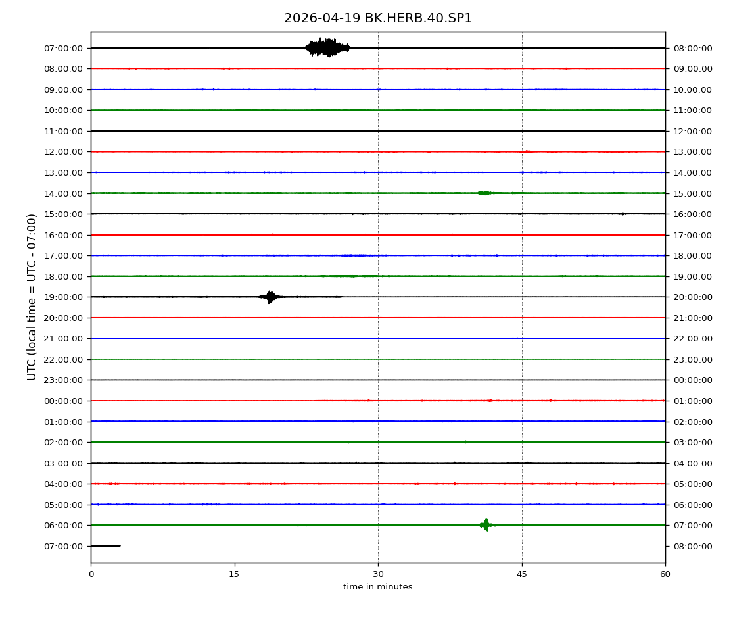
Task: Click the plot title BK.HERB.40.SP1
Action: coord(377,18)
